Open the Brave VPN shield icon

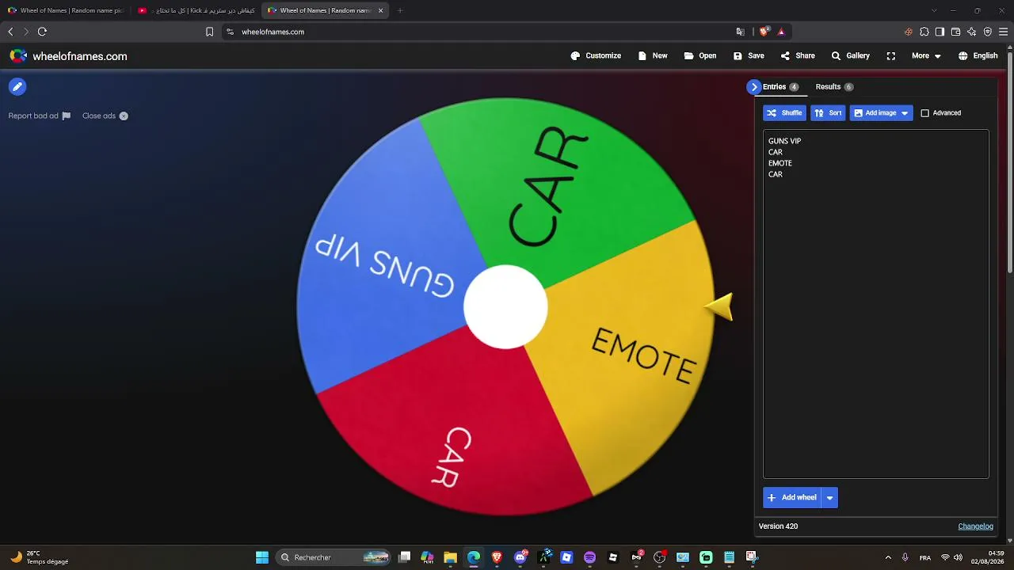pyautogui.click(x=987, y=32)
